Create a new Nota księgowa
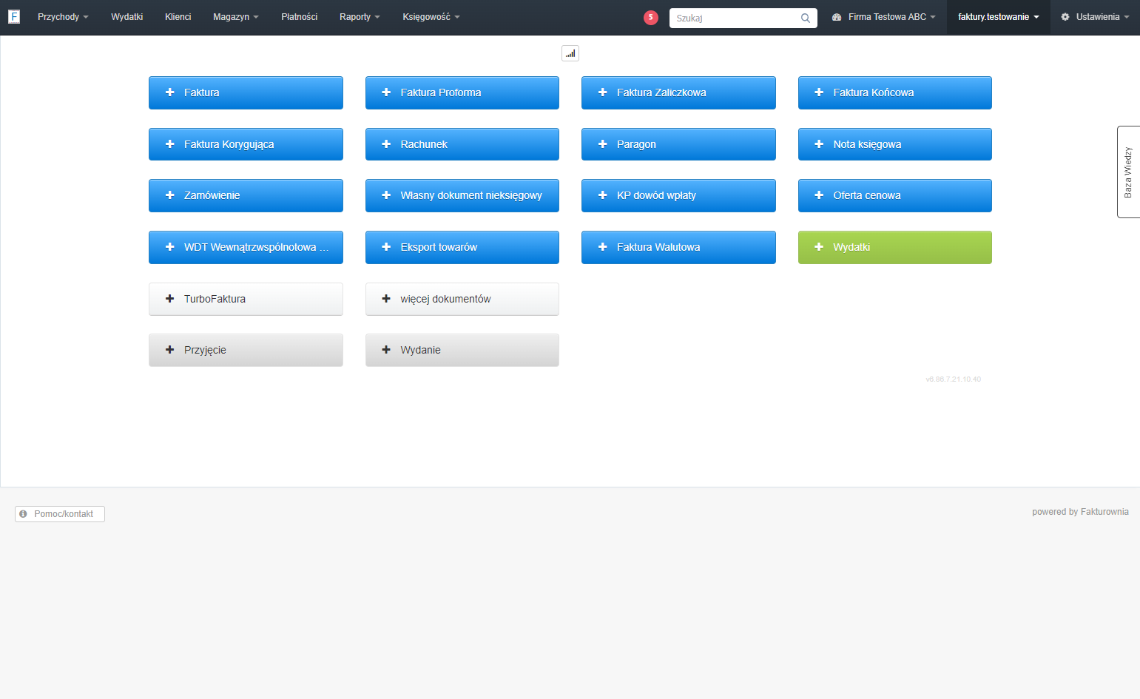This screenshot has height=699, width=1140. (895, 144)
